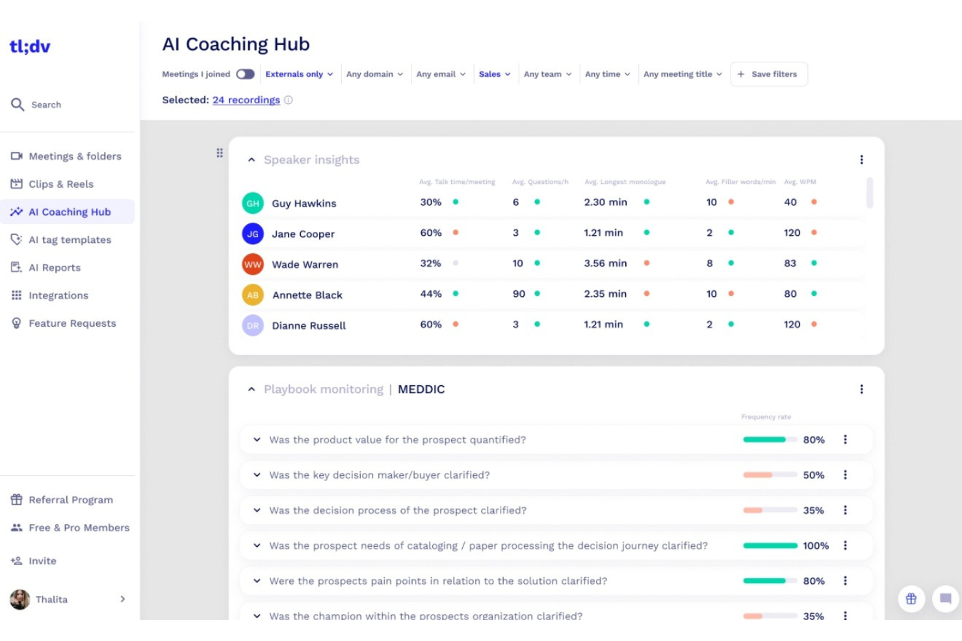The width and height of the screenshot is (962, 641).
Task: Open the Playbook monitoring three-dot menu
Action: click(861, 389)
